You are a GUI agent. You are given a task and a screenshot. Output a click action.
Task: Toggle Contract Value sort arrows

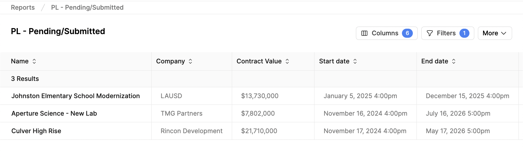click(x=287, y=61)
